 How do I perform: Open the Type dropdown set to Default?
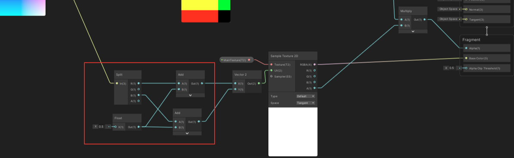(x=306, y=96)
